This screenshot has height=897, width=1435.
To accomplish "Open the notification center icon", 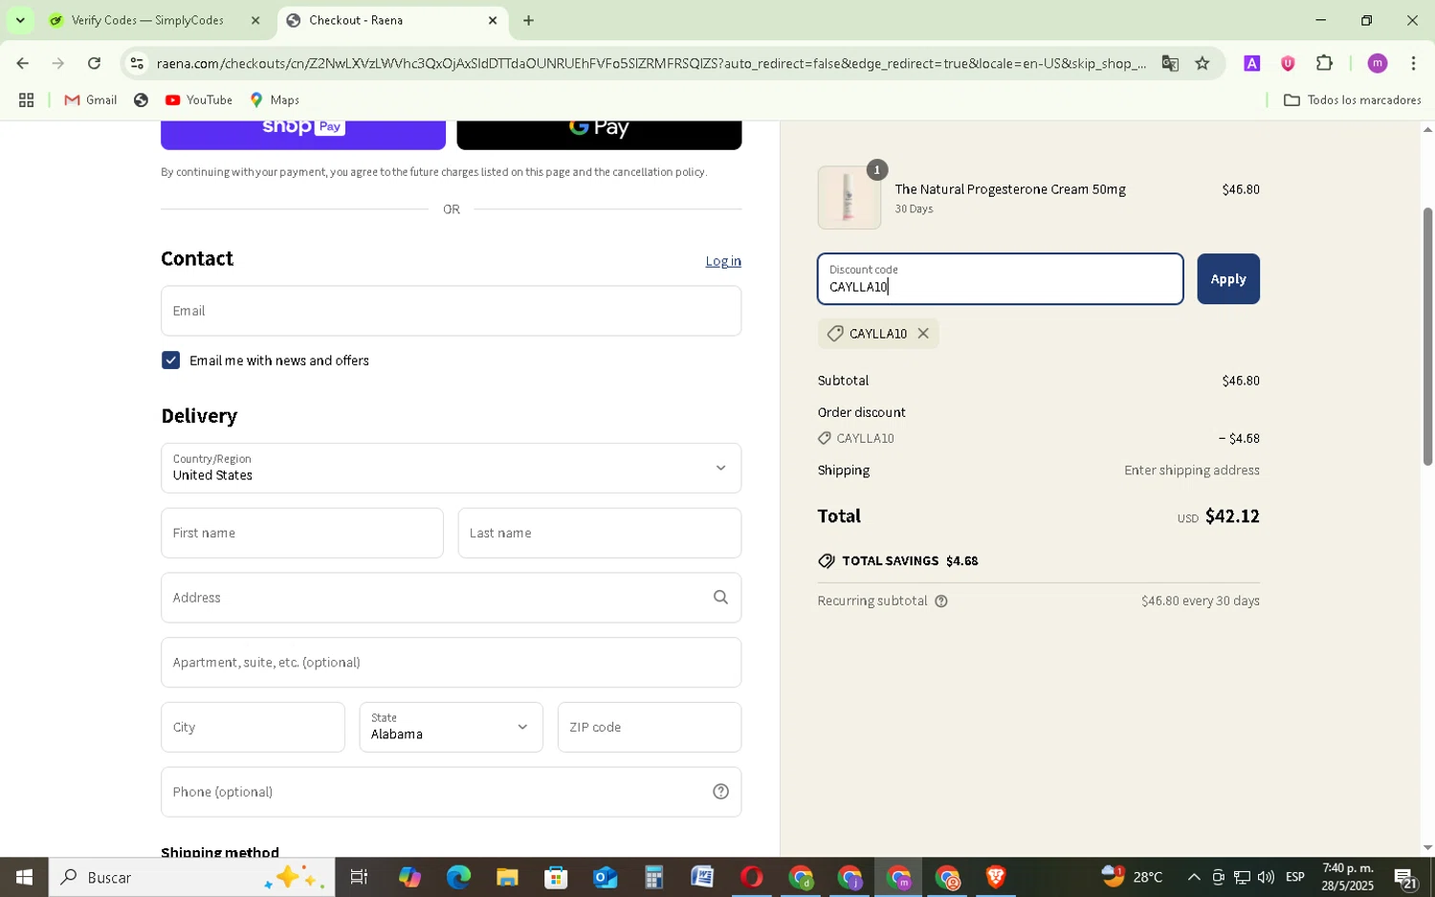I will (1405, 877).
